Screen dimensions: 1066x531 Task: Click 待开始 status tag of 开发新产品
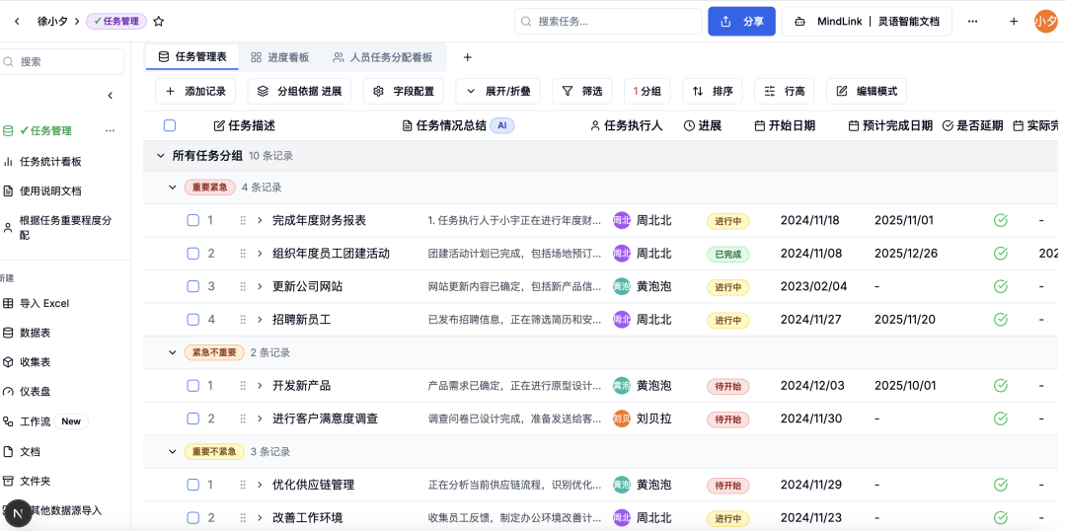[728, 386]
